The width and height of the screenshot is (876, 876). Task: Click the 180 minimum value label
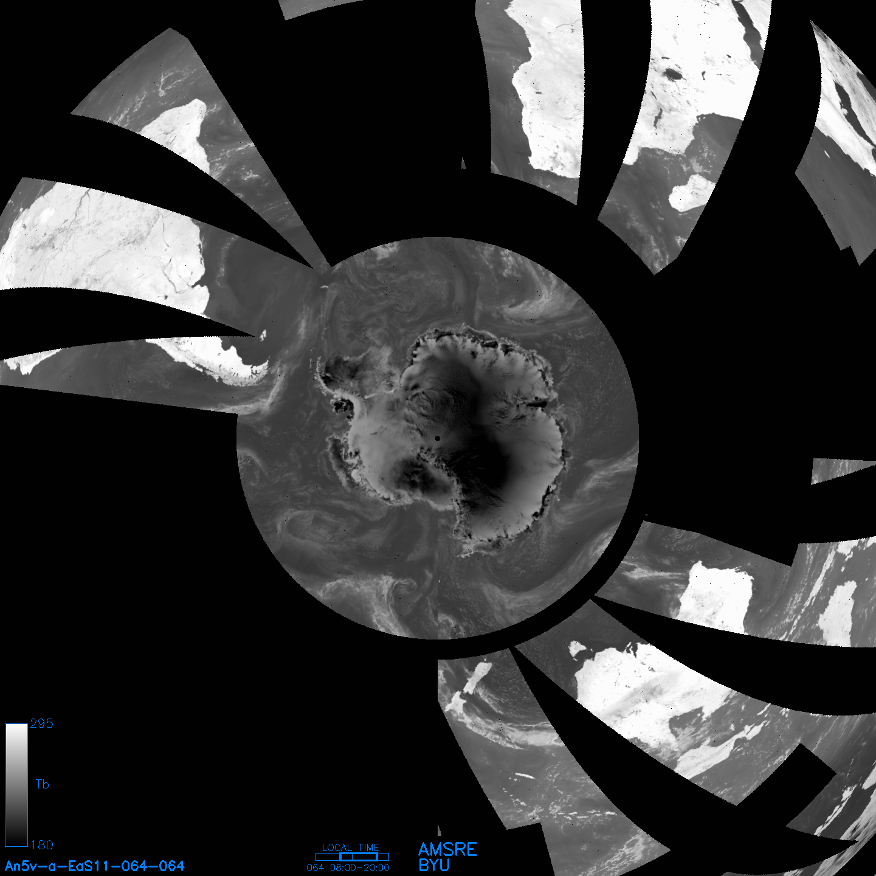pos(42,845)
